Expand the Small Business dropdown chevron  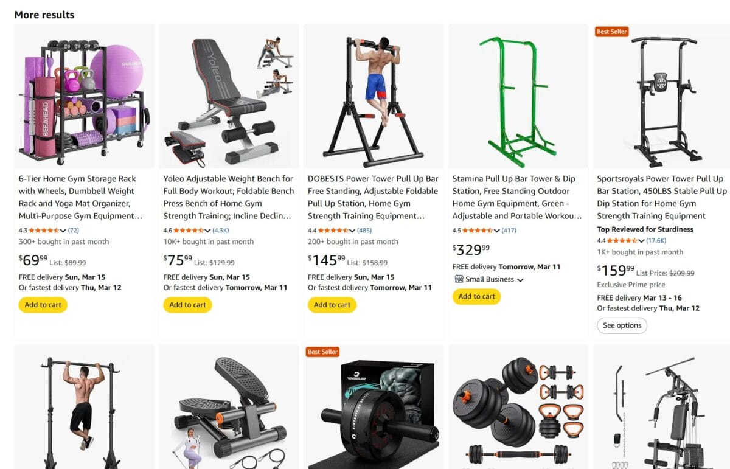[520, 280]
